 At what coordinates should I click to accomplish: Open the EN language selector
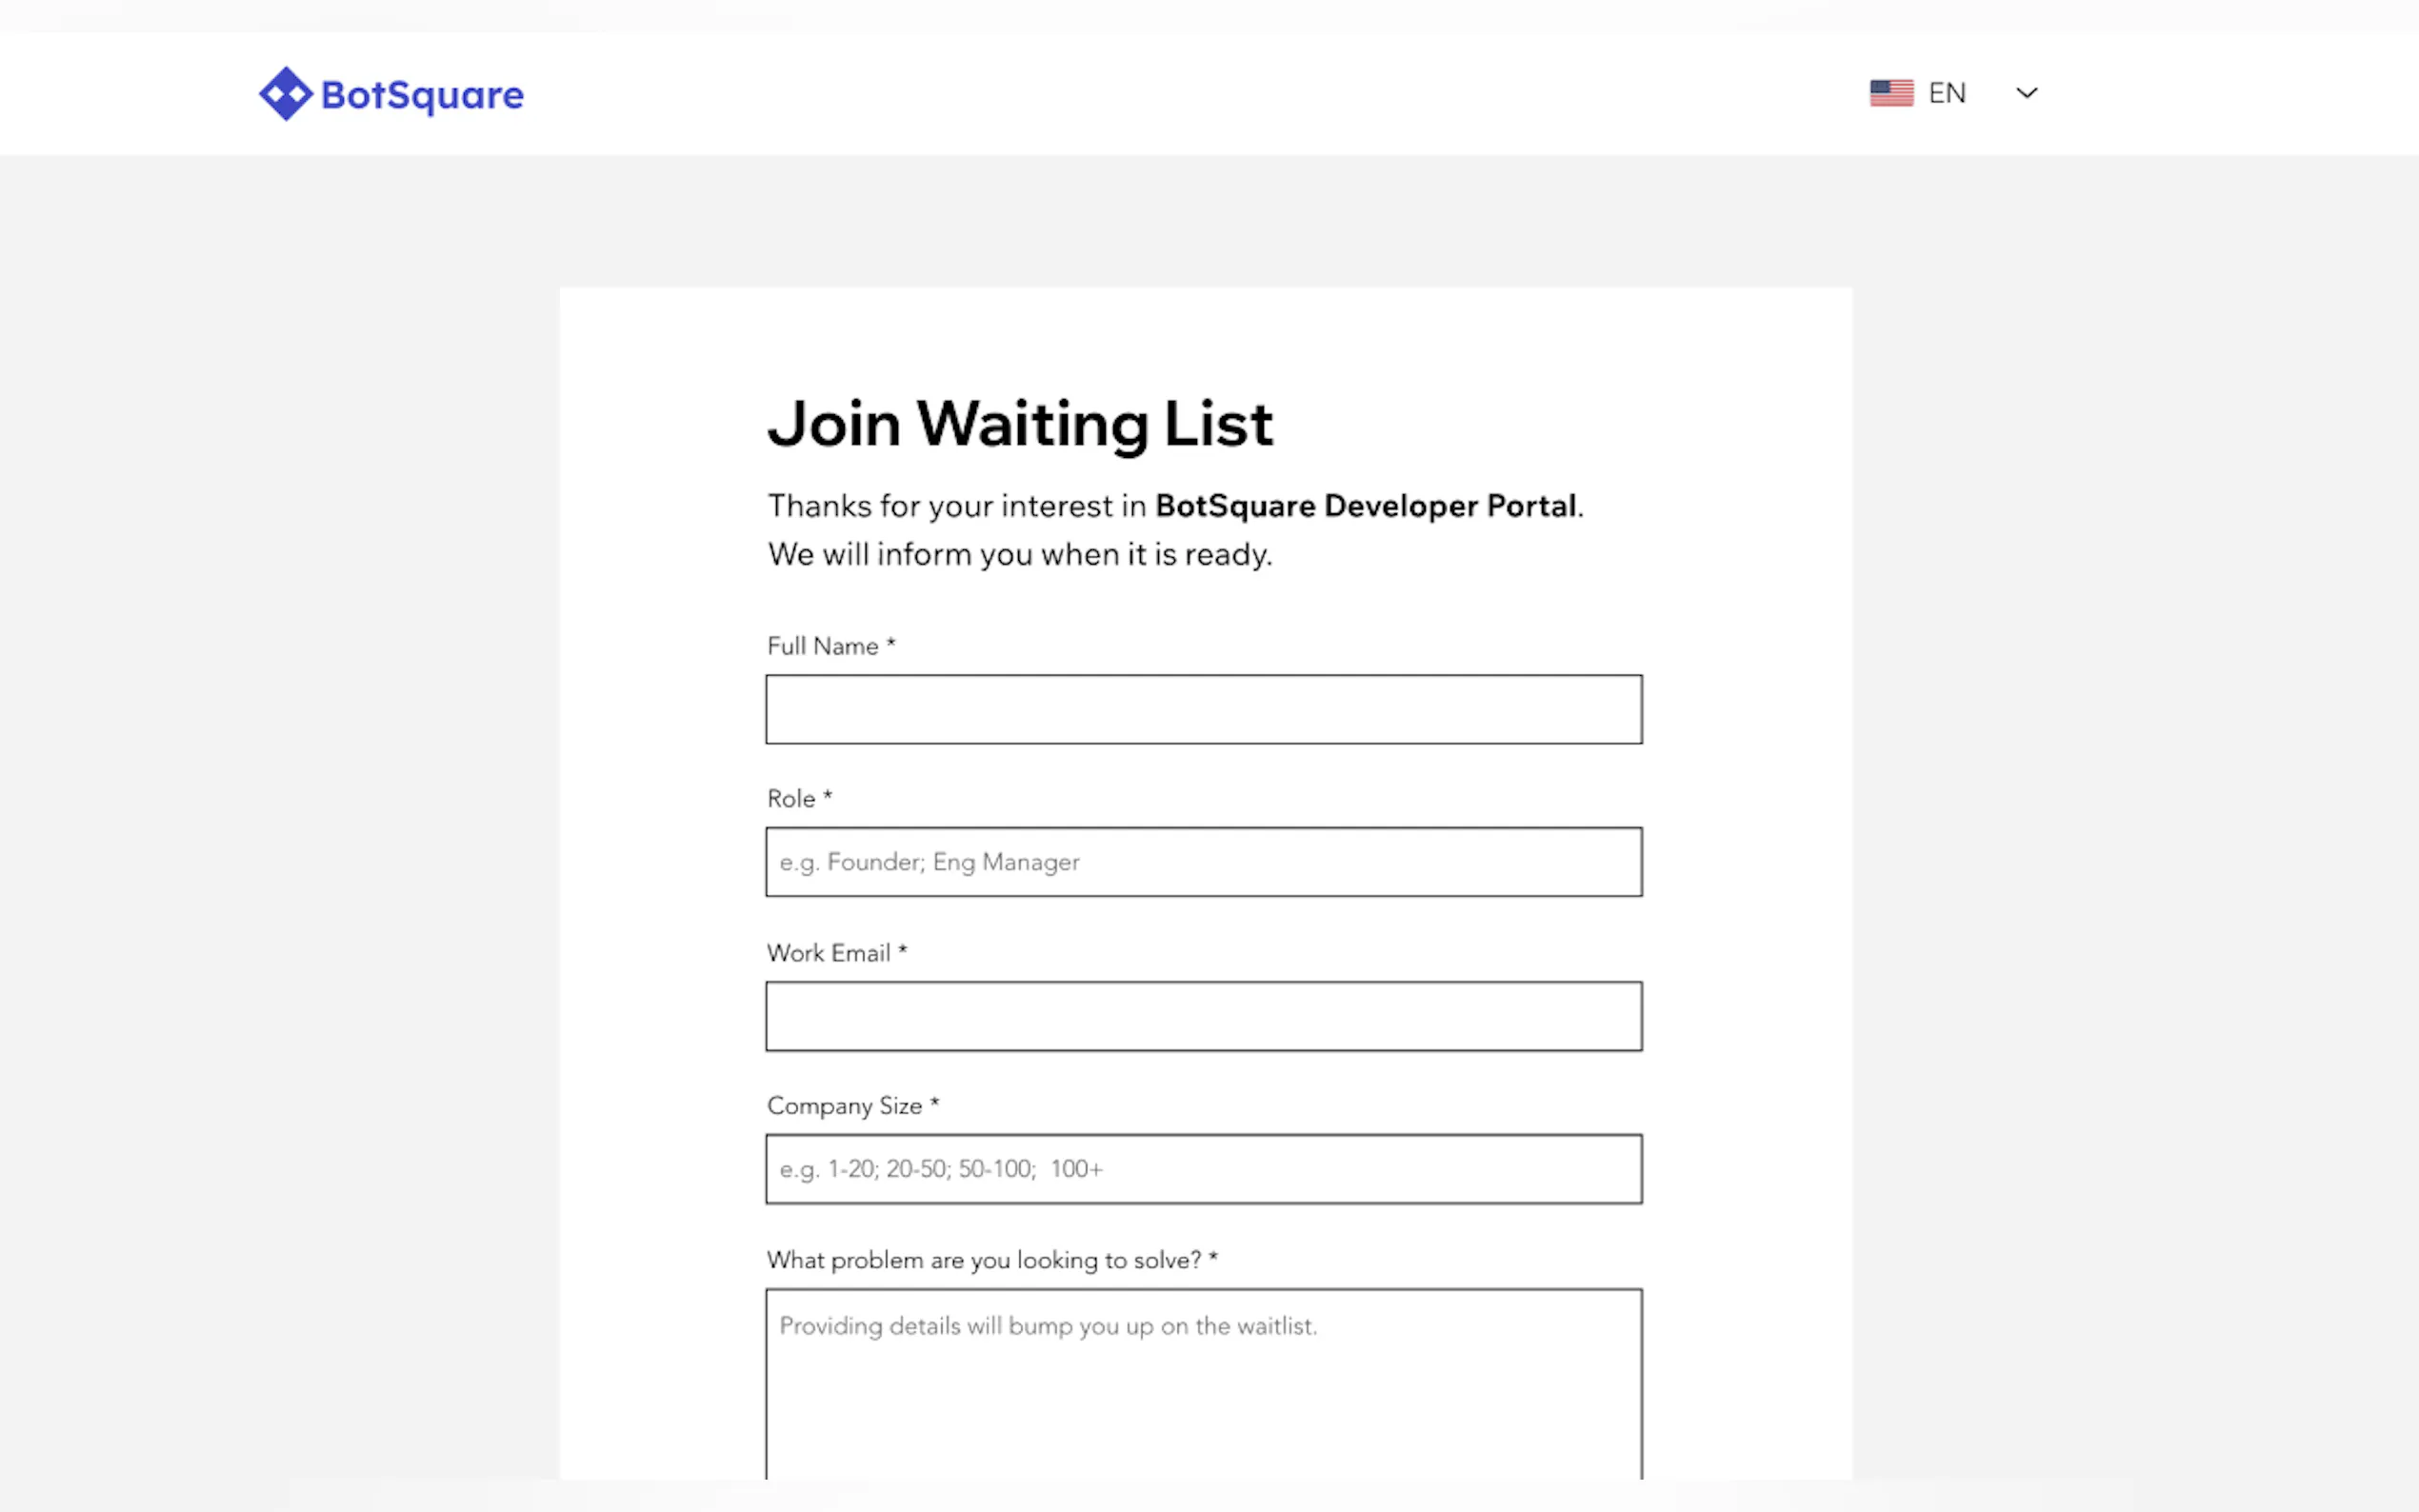[x=1946, y=93]
